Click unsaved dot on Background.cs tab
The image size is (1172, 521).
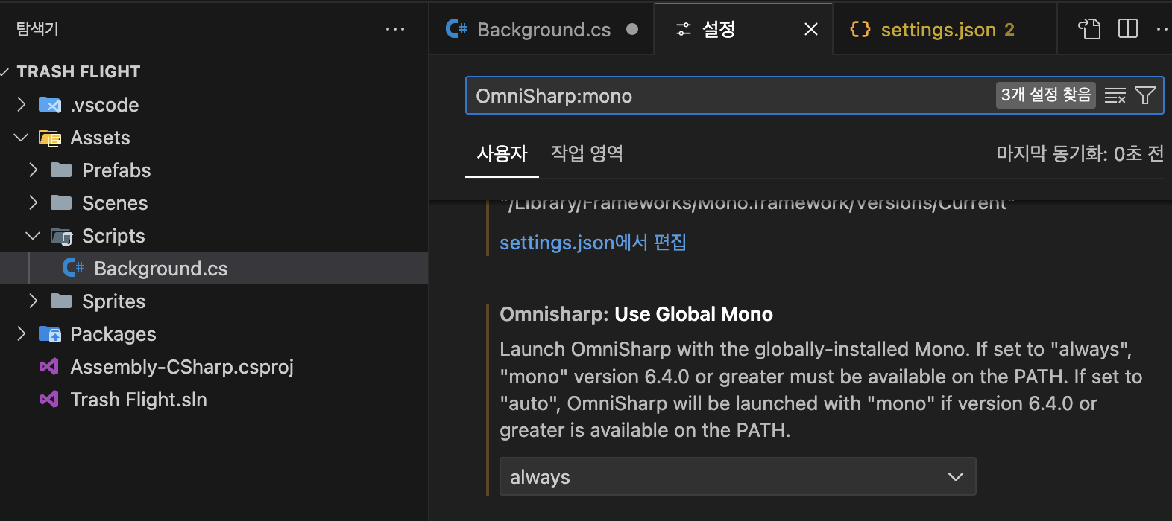[x=632, y=29]
